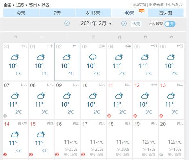Open the 雷达图 tab
Screen dimensions: 189x160
(165, 13)
